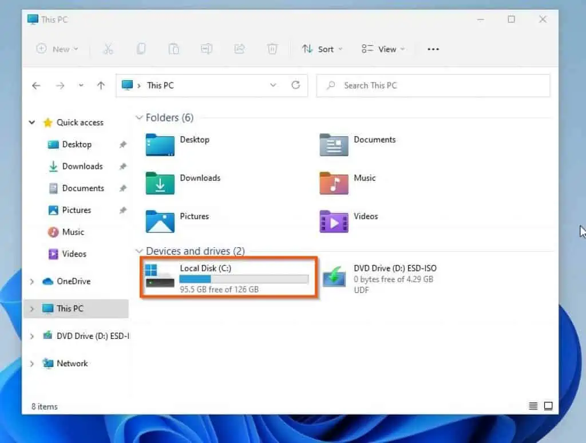
Task: Click the Copy icon in the toolbar
Action: [141, 49]
